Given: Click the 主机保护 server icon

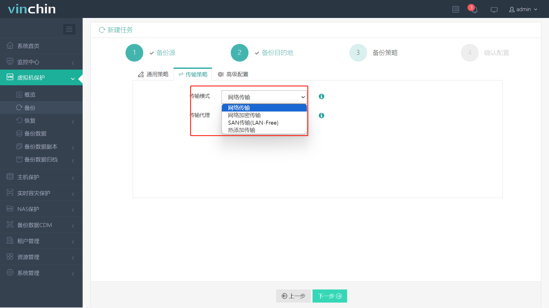Looking at the screenshot, I should coord(10,177).
